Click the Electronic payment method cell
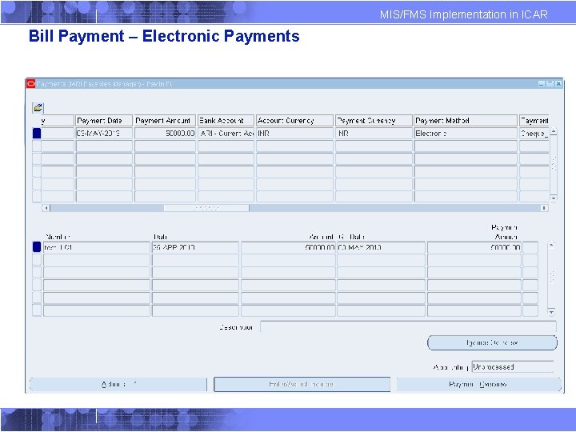This screenshot has height=432, width=576. 466,134
